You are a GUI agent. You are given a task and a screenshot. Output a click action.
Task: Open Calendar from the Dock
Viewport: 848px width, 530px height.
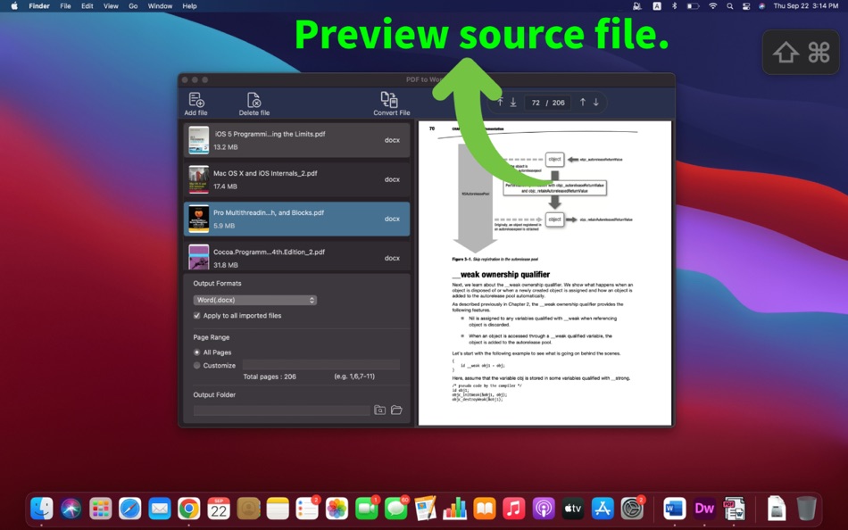click(x=219, y=509)
